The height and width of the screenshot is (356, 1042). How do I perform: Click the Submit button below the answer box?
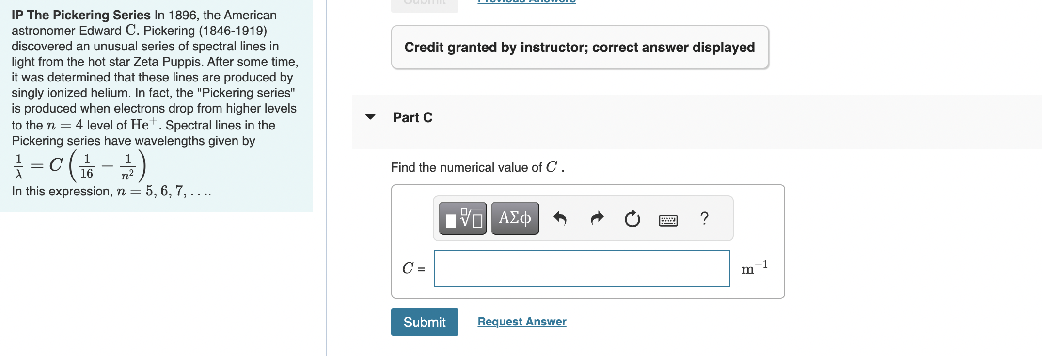tap(425, 322)
